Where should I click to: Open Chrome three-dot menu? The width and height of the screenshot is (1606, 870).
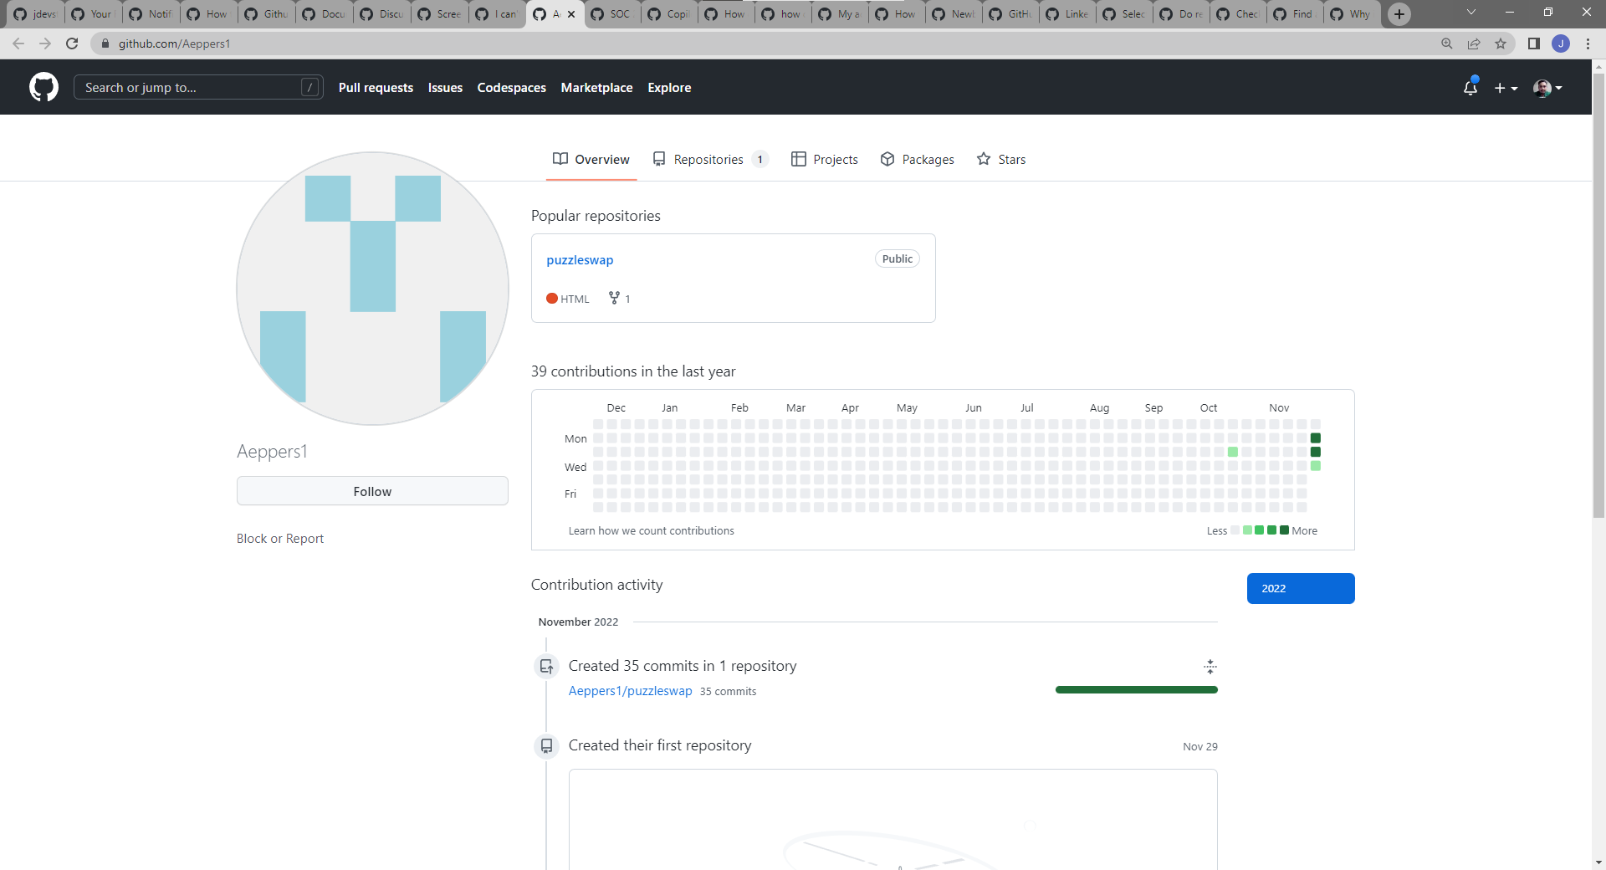pos(1588,43)
